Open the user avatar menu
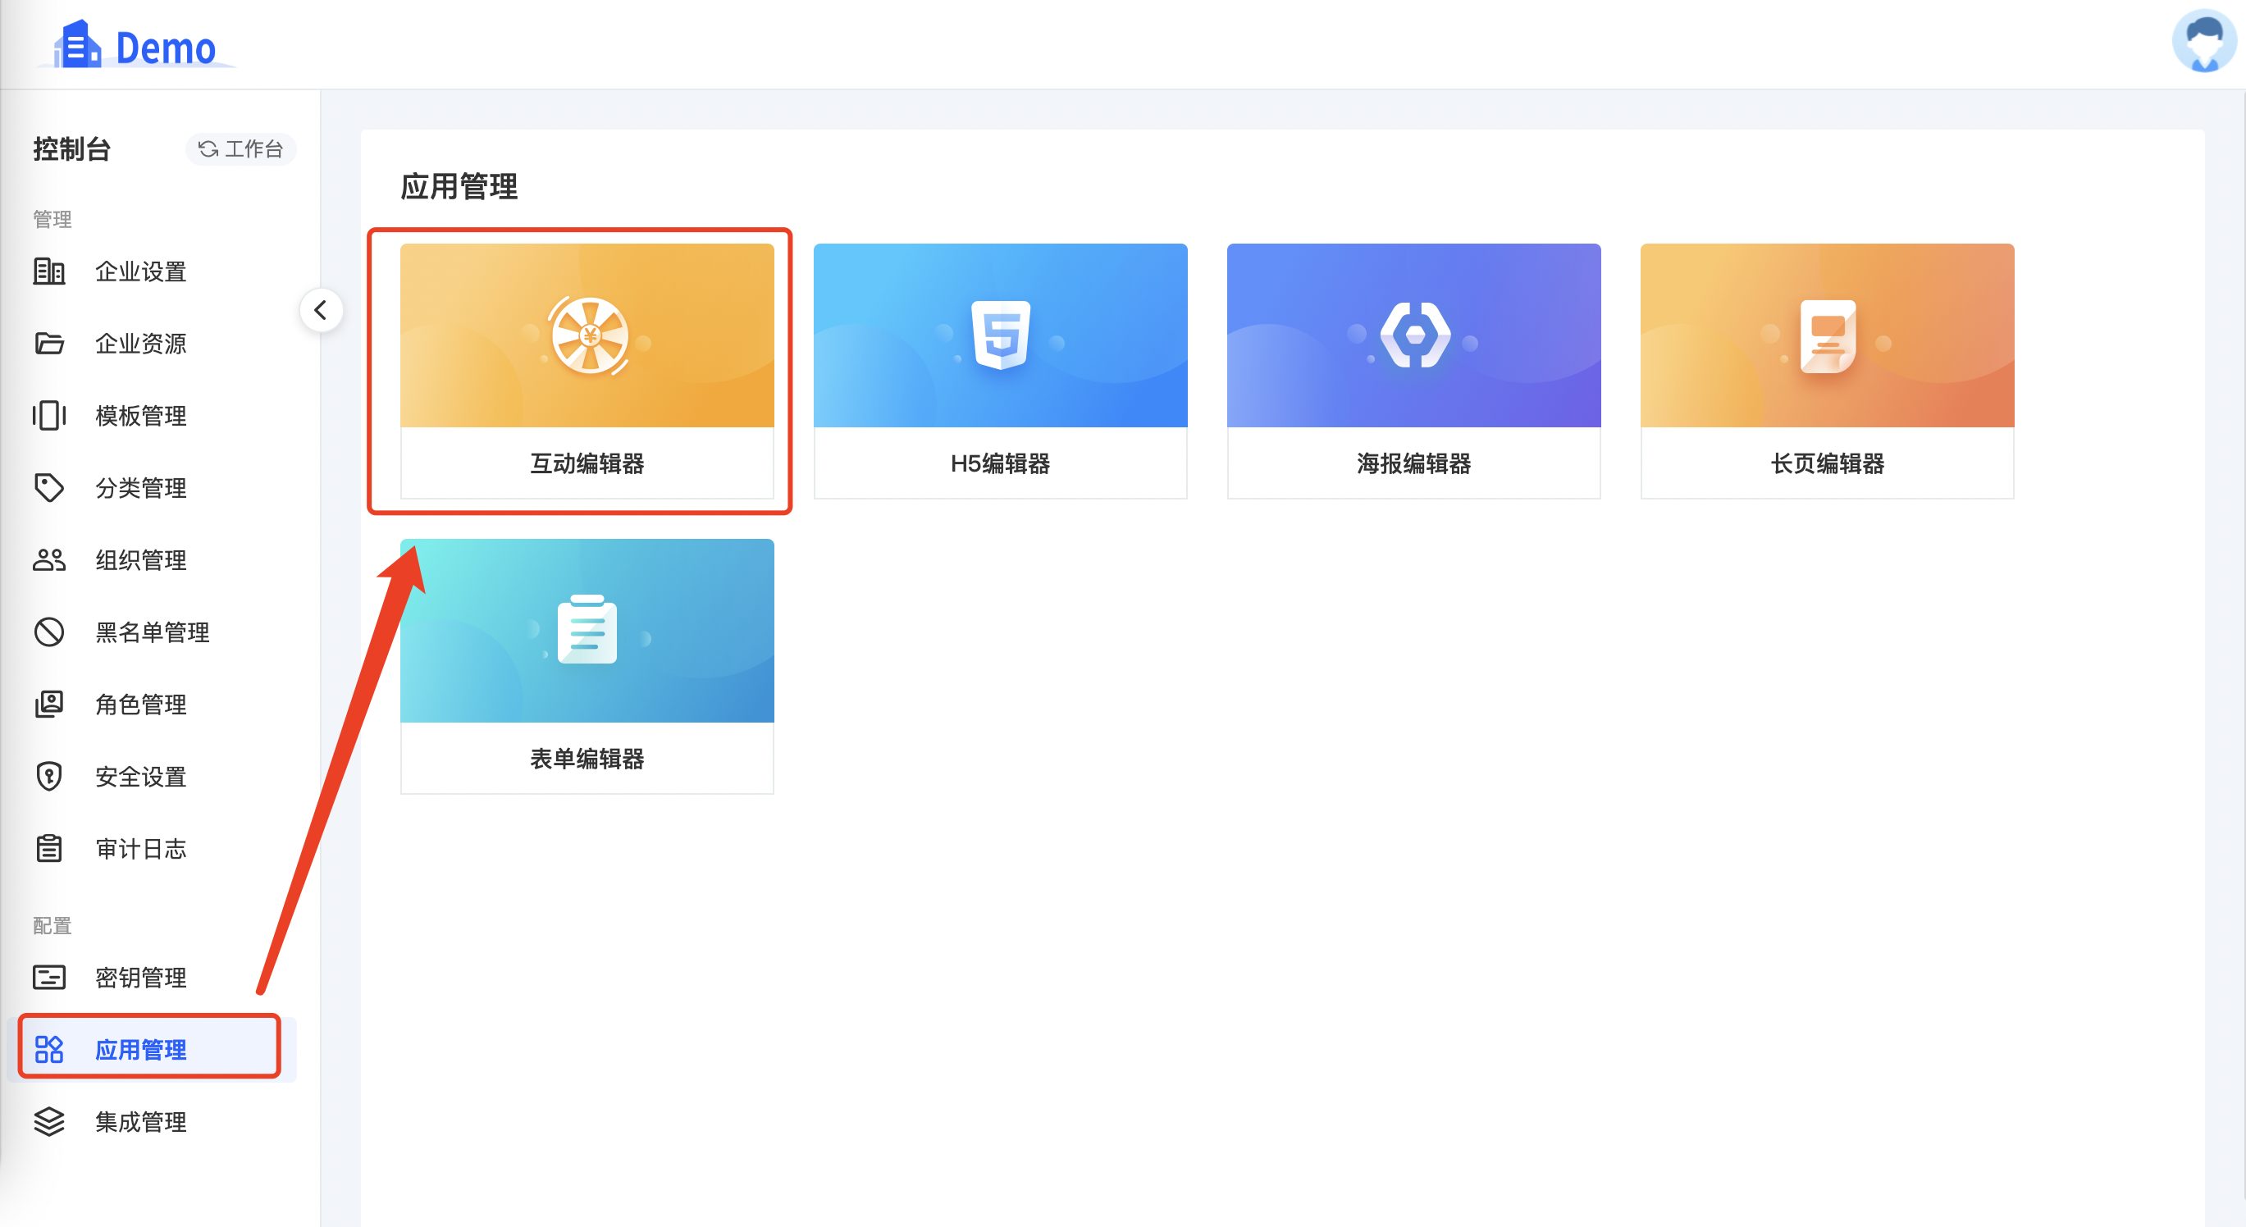 pos(2204,40)
